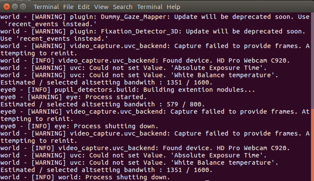Close the Terminal window with the red button

(6, 7)
